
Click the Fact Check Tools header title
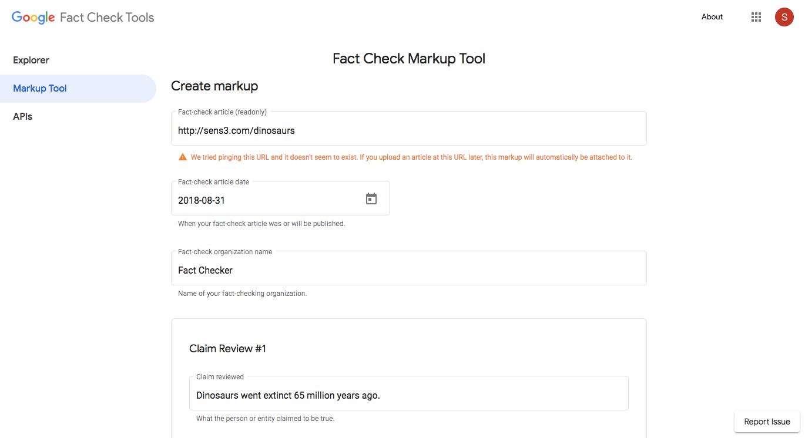click(x=107, y=18)
